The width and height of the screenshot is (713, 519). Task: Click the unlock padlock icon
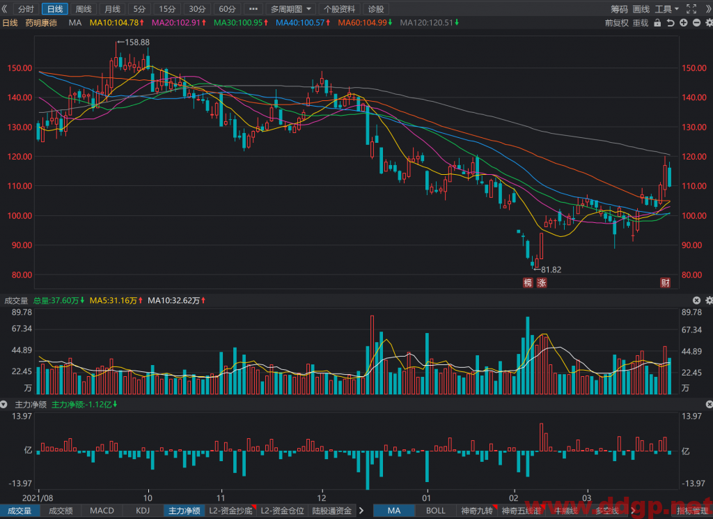coord(657,23)
